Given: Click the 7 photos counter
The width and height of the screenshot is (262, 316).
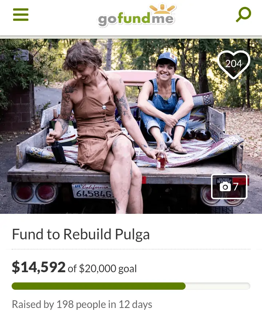Looking at the screenshot, I should tap(236, 186).
